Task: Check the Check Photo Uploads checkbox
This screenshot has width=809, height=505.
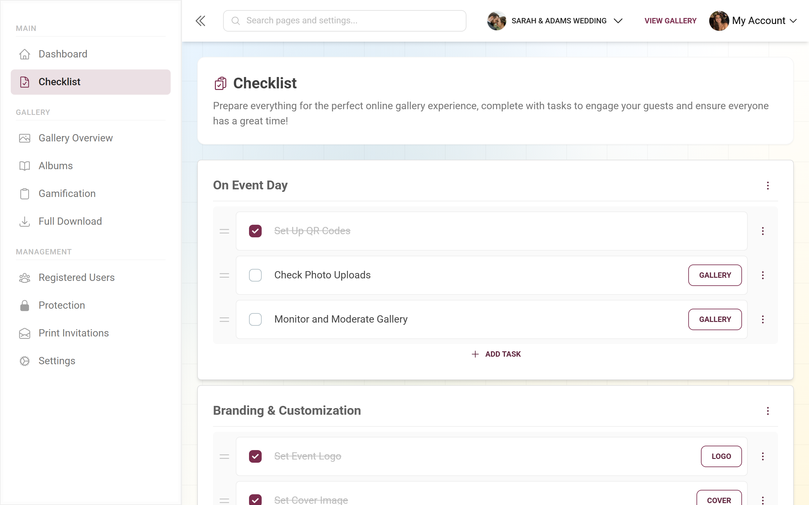Action: point(255,275)
